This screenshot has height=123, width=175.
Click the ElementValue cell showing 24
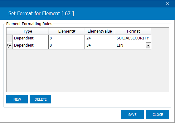[100, 38]
